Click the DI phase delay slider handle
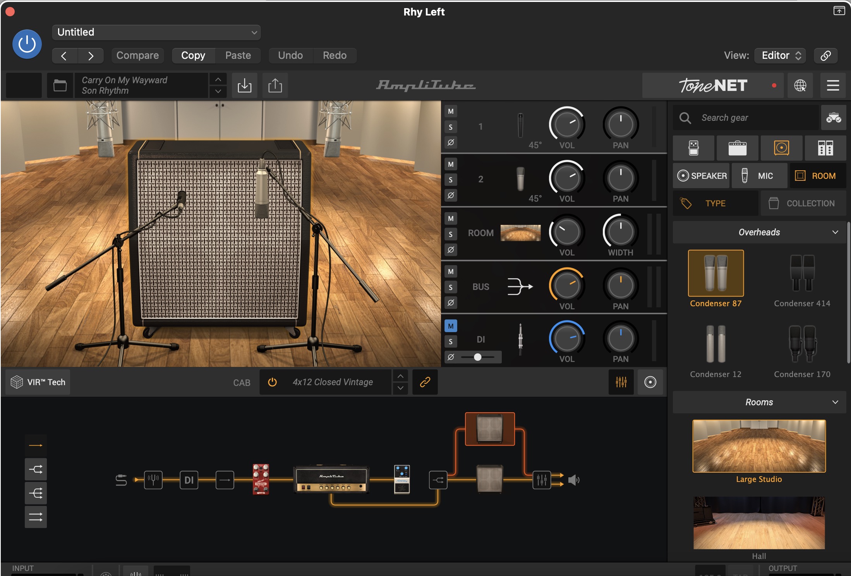The width and height of the screenshot is (851, 576). pyautogui.click(x=478, y=357)
